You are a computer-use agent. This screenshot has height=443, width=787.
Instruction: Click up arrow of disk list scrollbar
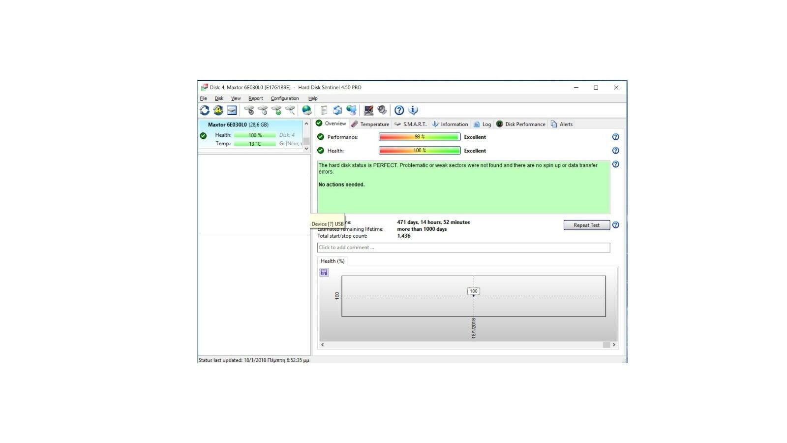pos(306,124)
